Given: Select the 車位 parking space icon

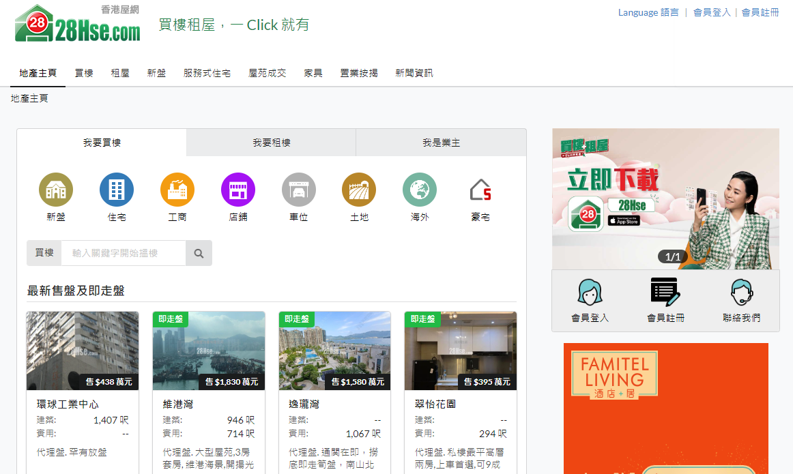Looking at the screenshot, I should 299,190.
